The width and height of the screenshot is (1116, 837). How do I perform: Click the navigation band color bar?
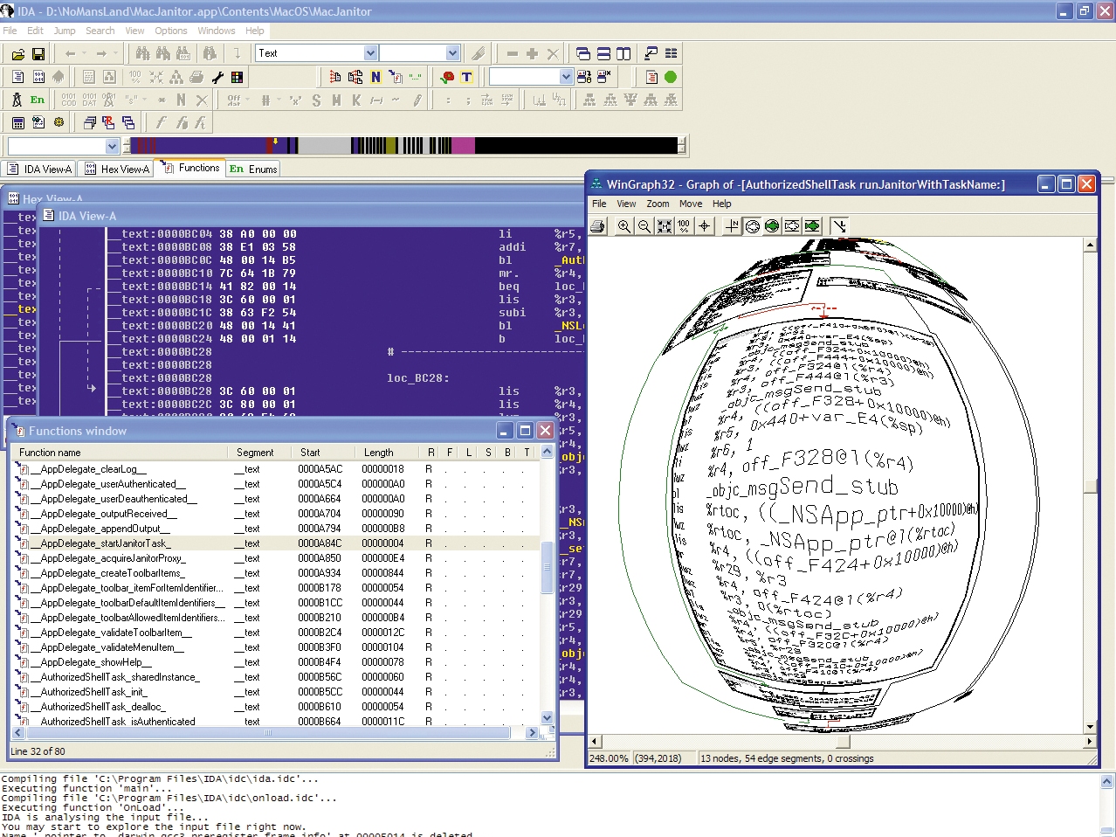404,145
